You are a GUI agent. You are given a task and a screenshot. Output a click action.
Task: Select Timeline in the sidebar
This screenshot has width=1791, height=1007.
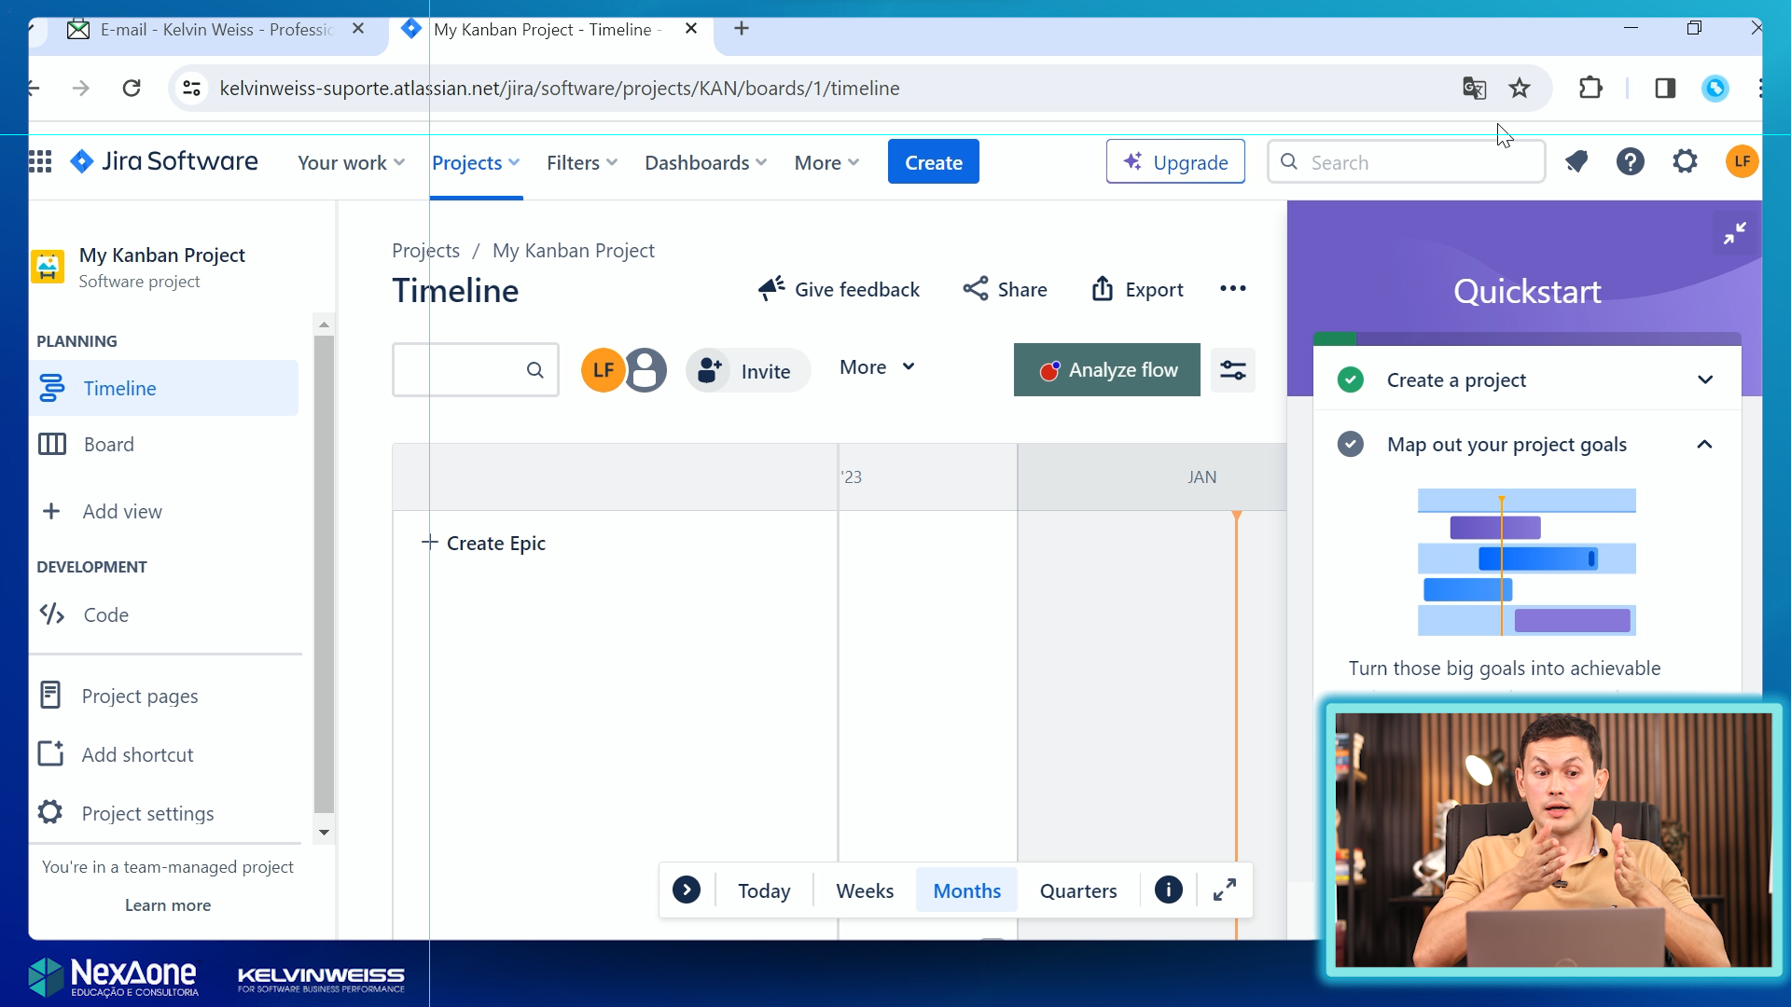point(165,388)
